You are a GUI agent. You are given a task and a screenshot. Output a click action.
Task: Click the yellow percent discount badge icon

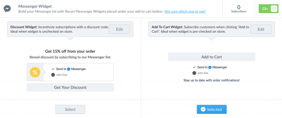pos(35,72)
